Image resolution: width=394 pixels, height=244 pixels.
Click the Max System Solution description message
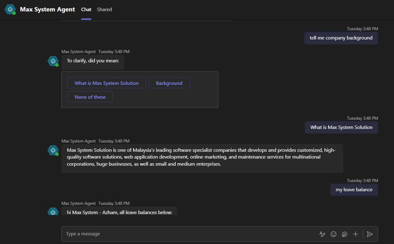pyautogui.click(x=202, y=159)
